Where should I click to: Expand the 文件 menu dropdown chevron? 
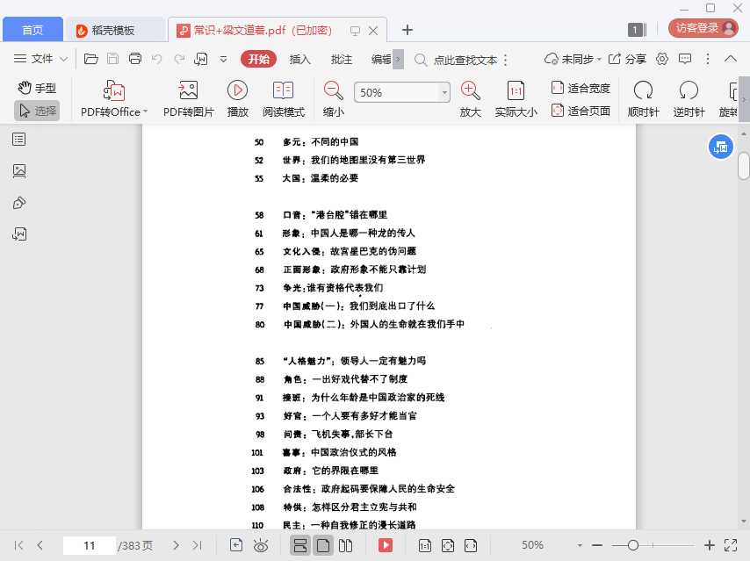(63, 60)
